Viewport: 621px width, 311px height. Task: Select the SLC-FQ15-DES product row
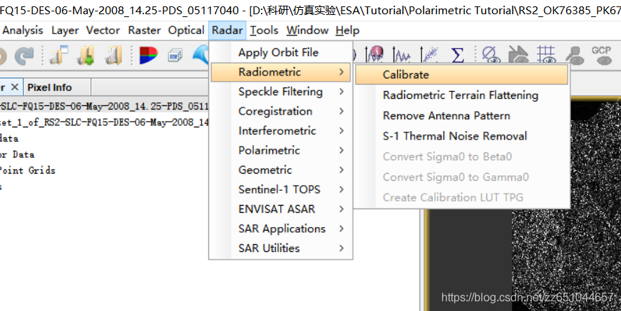pos(104,106)
